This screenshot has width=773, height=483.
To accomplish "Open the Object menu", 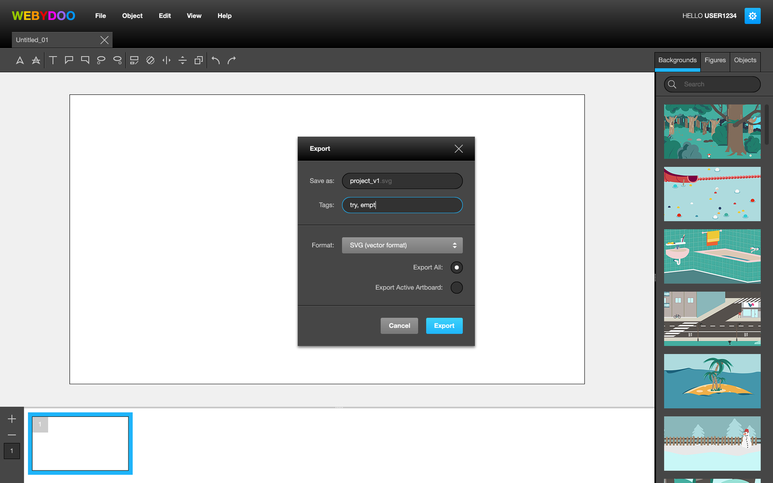I will point(132,16).
